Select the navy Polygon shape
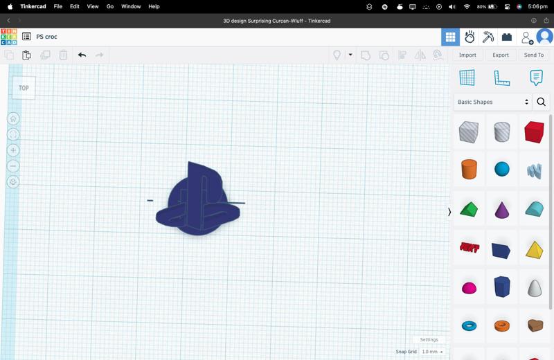 click(x=501, y=287)
